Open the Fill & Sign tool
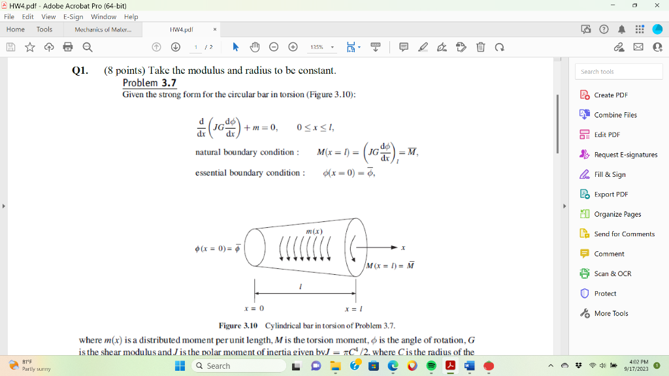This screenshot has width=669, height=376. tap(607, 174)
